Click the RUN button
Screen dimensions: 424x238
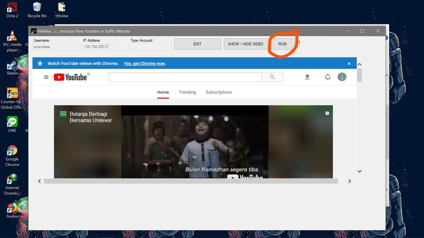tap(282, 44)
